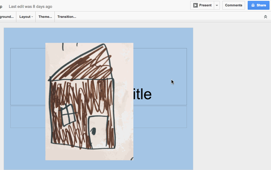The width and height of the screenshot is (271, 170).
Task: Select the empty subtitle placeholder box
Action: (x=160, y=117)
